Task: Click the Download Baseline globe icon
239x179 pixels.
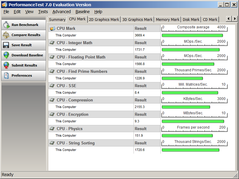Action: (6, 55)
